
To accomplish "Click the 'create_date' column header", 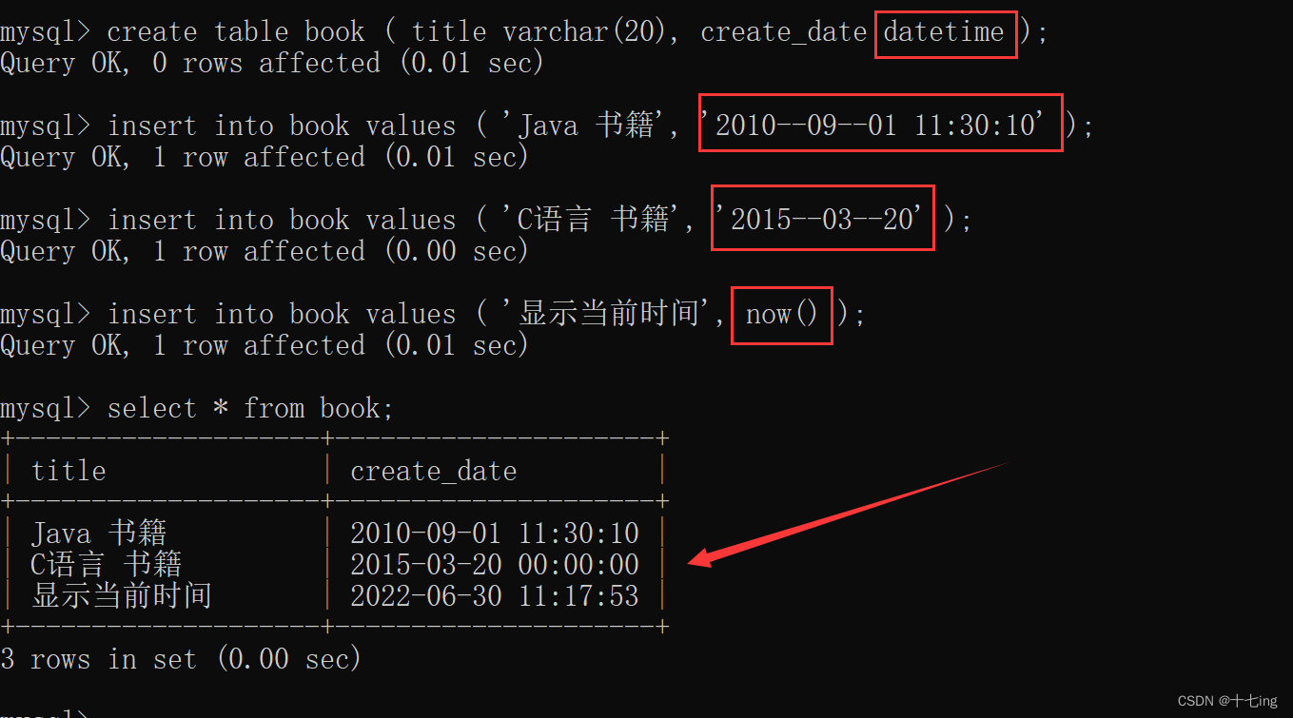I will click(x=434, y=471).
